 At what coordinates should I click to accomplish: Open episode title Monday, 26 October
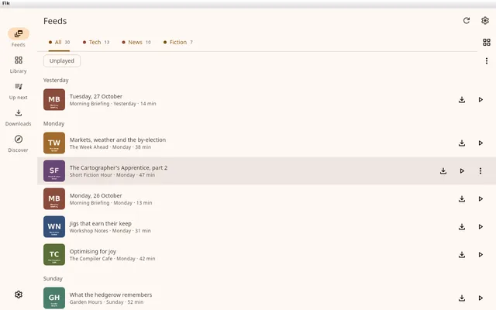click(x=96, y=195)
